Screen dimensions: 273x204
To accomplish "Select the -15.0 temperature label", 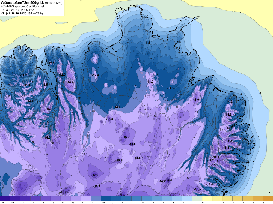I will click(195, 100).
